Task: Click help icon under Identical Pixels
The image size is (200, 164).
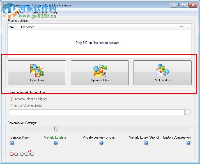Action: tap(12, 143)
